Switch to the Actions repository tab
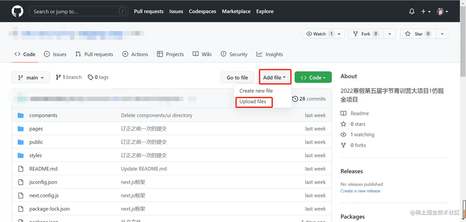Screen dimensions: 466x222 pyautogui.click(x=135, y=54)
